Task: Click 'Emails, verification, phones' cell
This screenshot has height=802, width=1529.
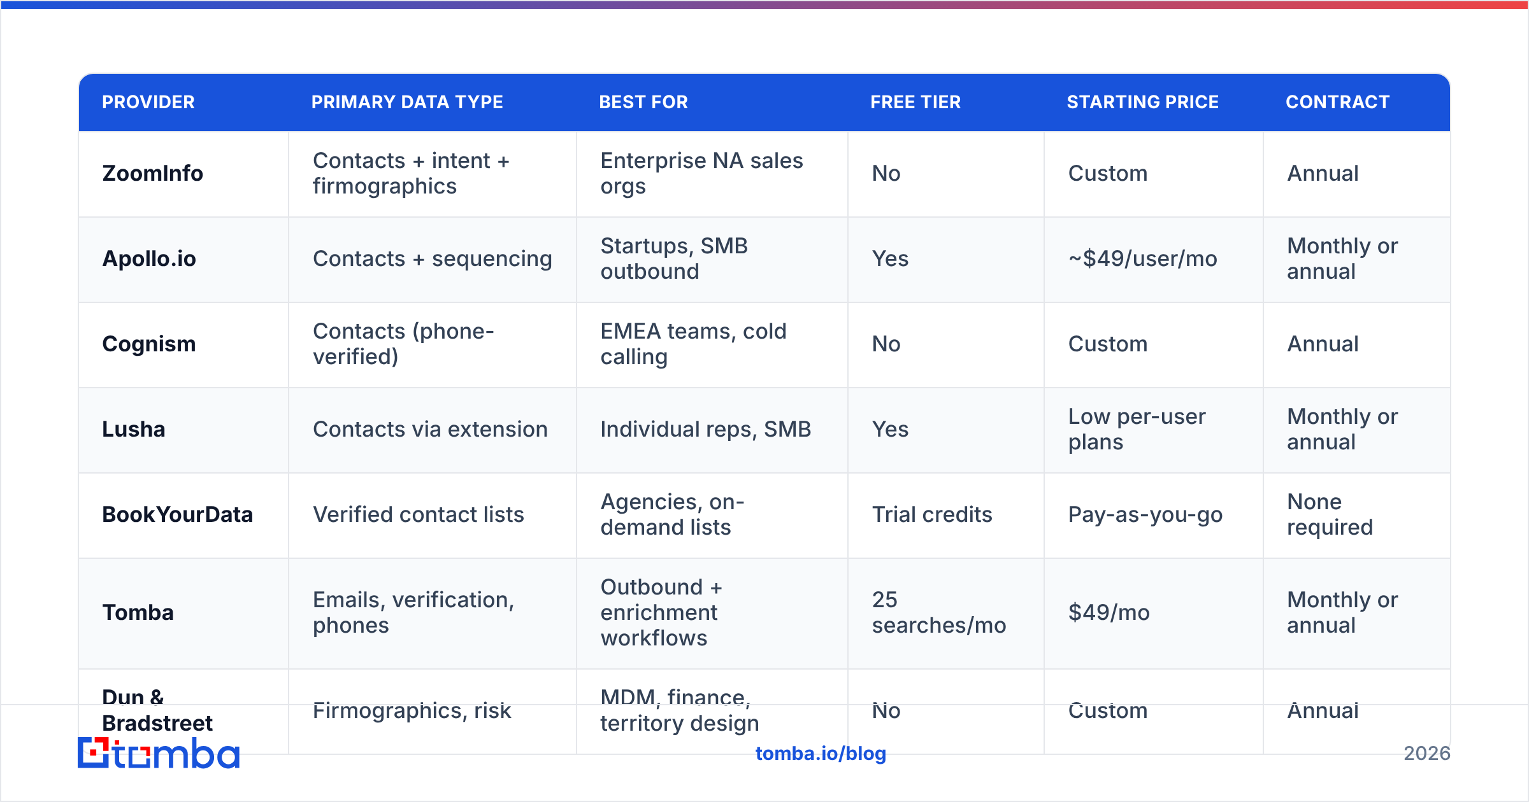Action: click(x=433, y=613)
